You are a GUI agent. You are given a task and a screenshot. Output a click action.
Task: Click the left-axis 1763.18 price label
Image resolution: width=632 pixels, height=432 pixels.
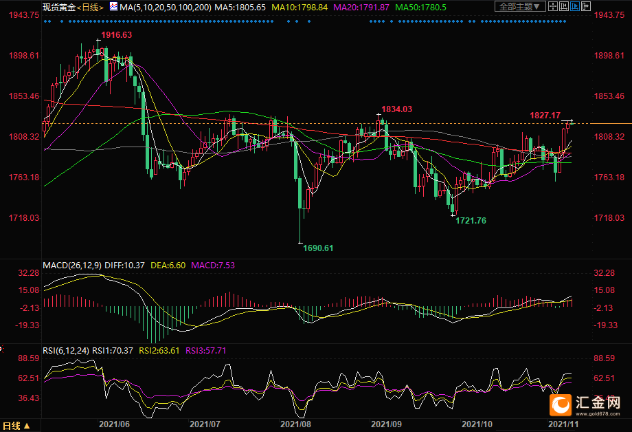point(24,177)
